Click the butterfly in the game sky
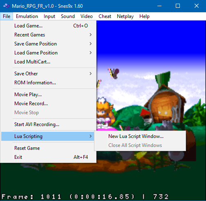Image resolution: width=206 pixels, height=201 pixels. (114, 73)
